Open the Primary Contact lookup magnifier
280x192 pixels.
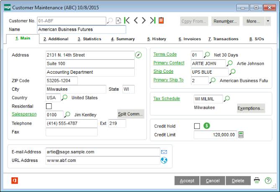click(x=230, y=63)
